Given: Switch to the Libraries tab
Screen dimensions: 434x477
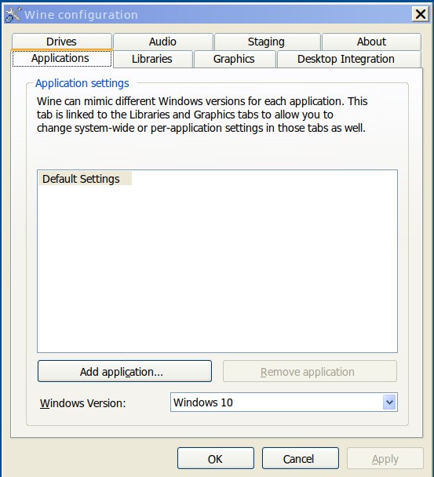Looking at the screenshot, I should pyautogui.click(x=152, y=59).
